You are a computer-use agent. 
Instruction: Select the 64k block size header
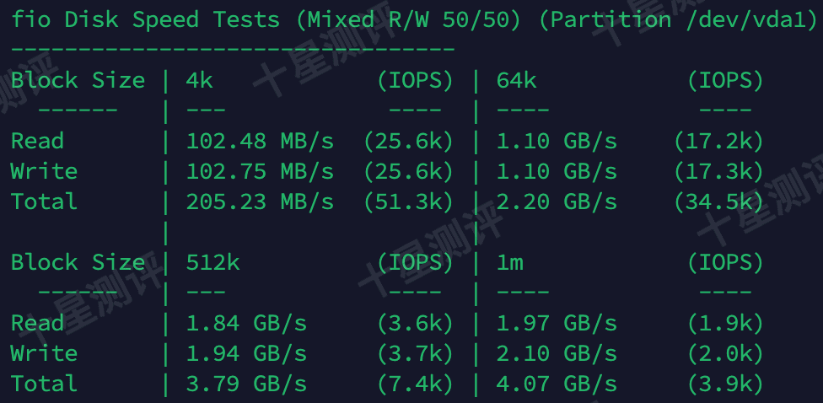516,81
